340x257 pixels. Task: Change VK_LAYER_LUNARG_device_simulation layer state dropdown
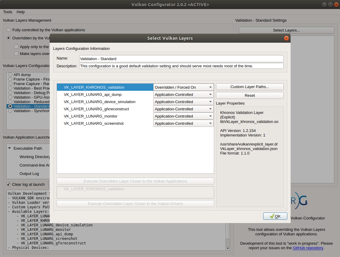[183, 102]
